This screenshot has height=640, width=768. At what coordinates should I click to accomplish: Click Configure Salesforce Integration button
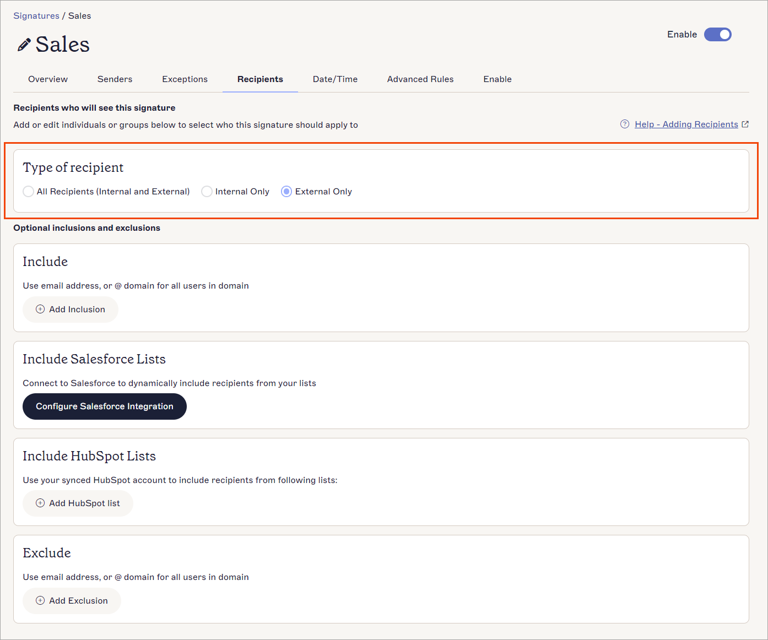[105, 406]
